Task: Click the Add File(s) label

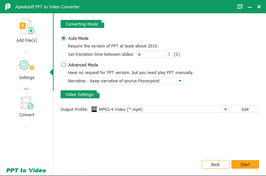Action: (27, 41)
